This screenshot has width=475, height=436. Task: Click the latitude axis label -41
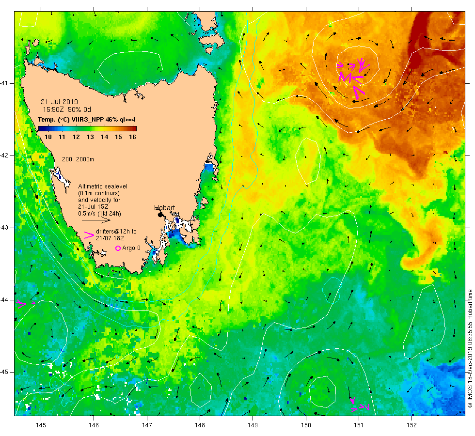point(5,83)
